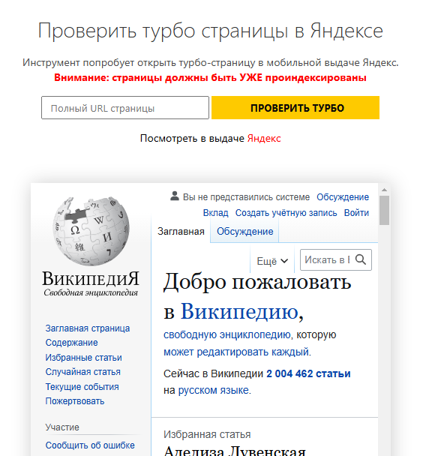Click the 2 004 462 статьи link
The height and width of the screenshot is (456, 435).
point(308,373)
